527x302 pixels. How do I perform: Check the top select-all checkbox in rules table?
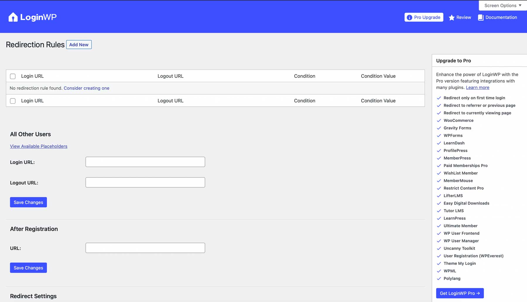[x=13, y=76]
